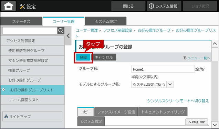Open ホーム画面リスト in the sidebar
Viewport: 219px width, 129px height.
pos(32,100)
